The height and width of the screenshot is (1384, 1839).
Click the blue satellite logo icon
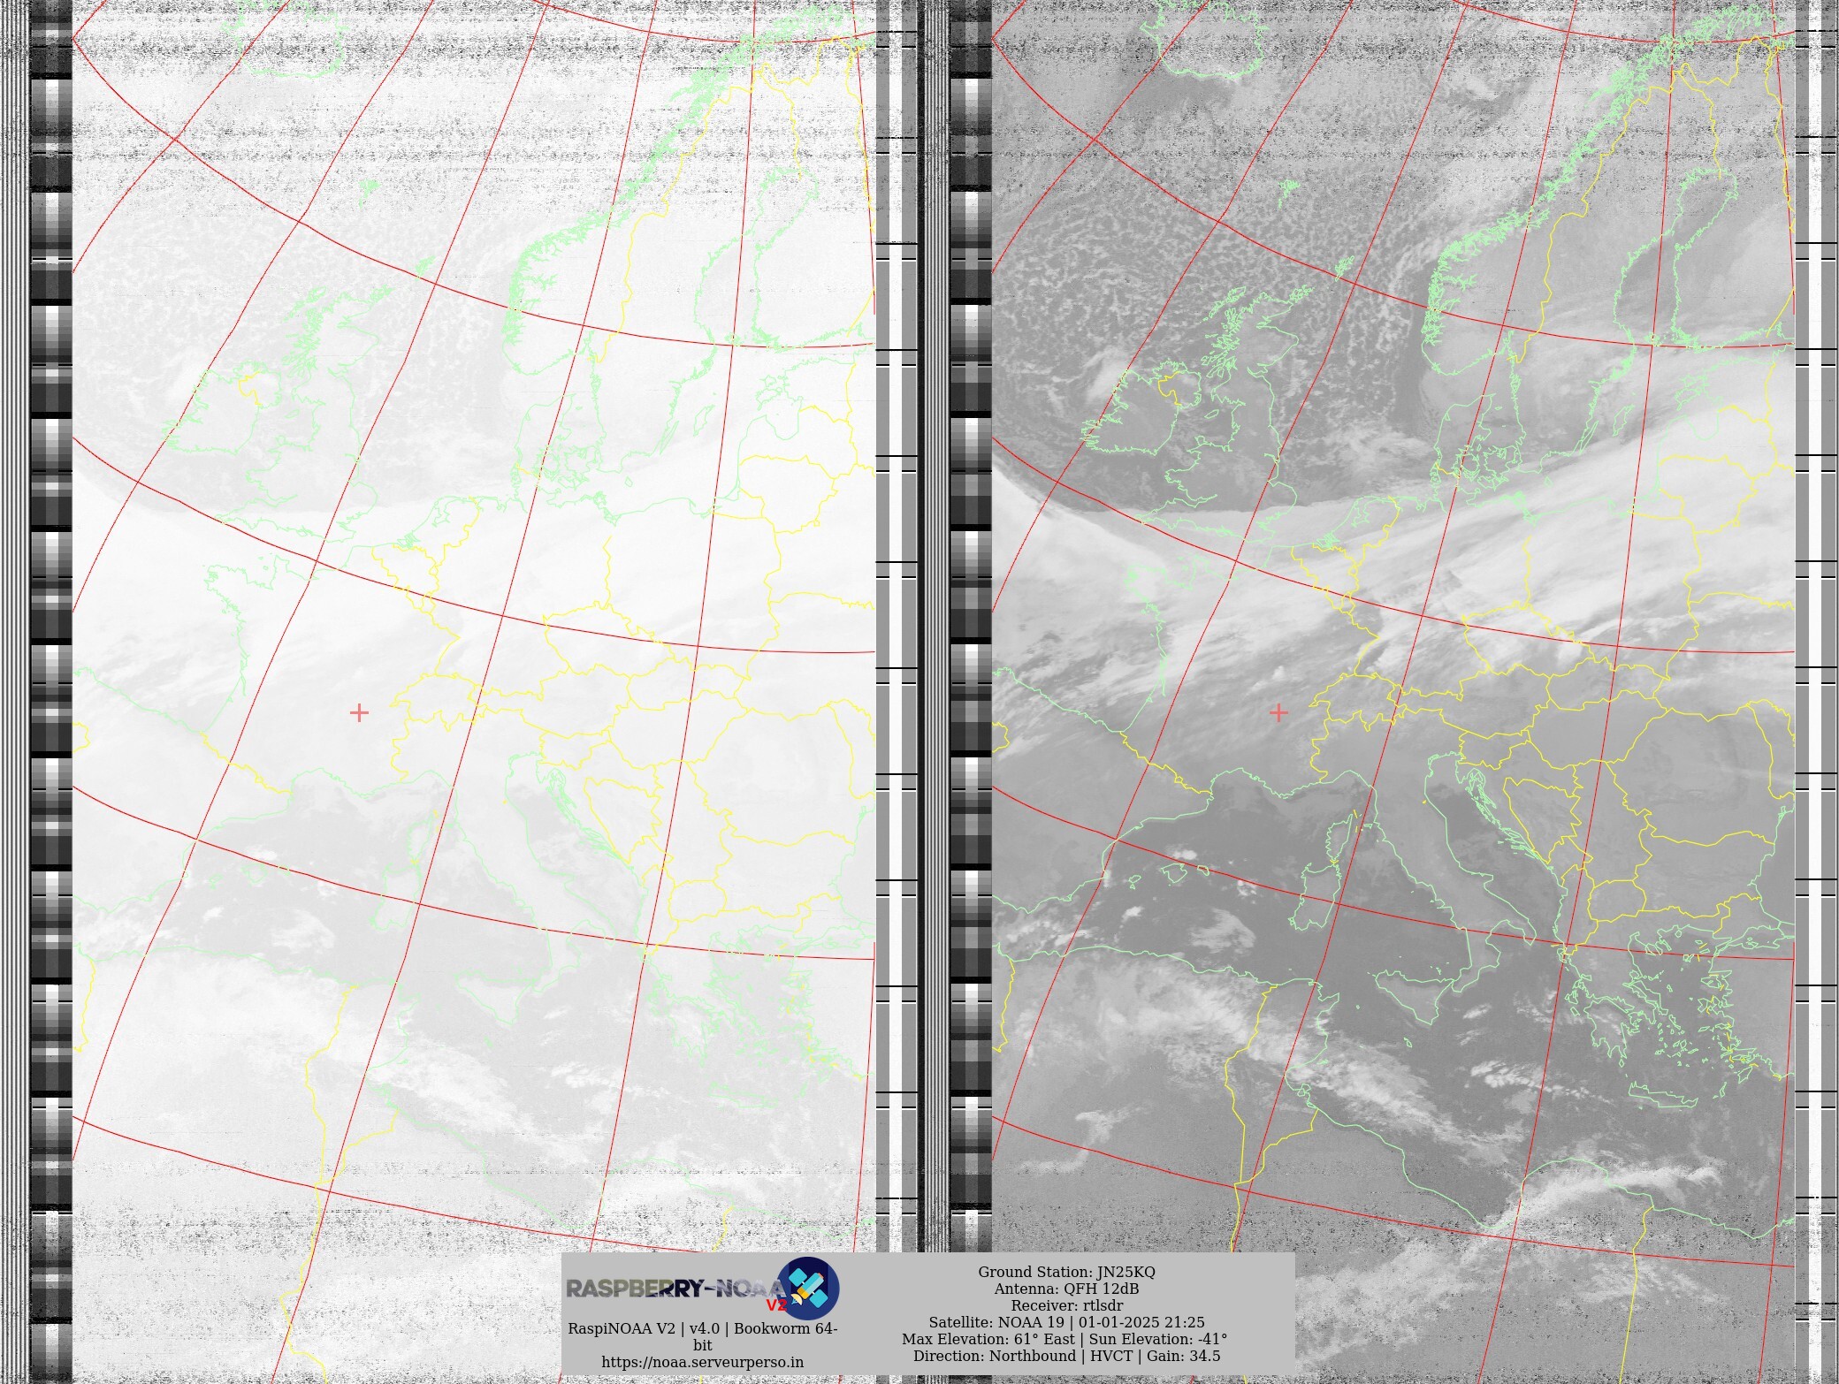pos(808,1288)
